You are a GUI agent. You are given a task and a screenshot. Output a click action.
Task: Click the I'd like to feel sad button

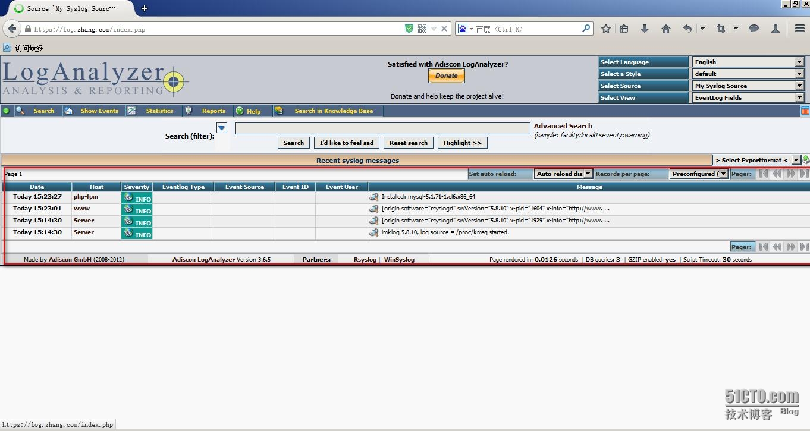(347, 143)
